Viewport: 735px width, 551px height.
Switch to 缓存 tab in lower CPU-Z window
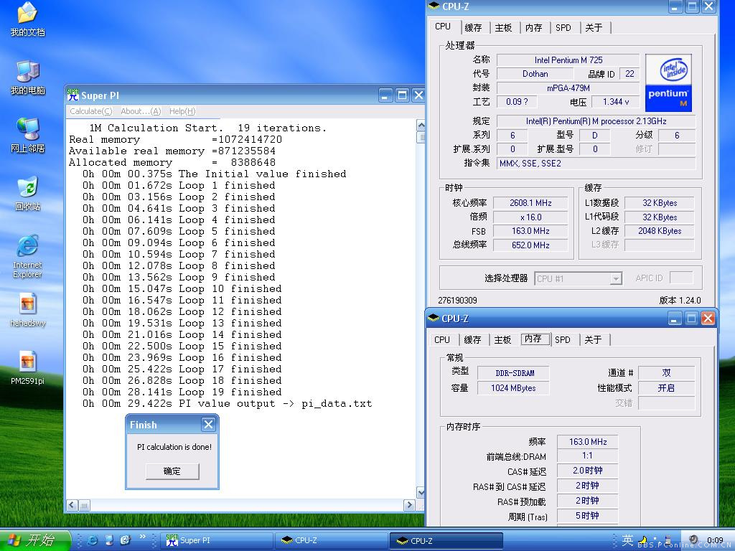pos(472,339)
